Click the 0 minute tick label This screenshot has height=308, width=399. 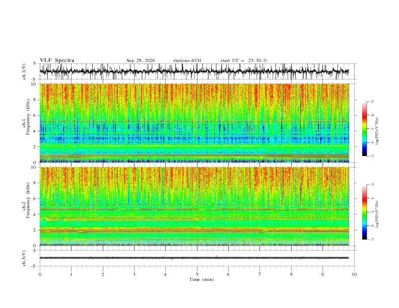pos(40,274)
